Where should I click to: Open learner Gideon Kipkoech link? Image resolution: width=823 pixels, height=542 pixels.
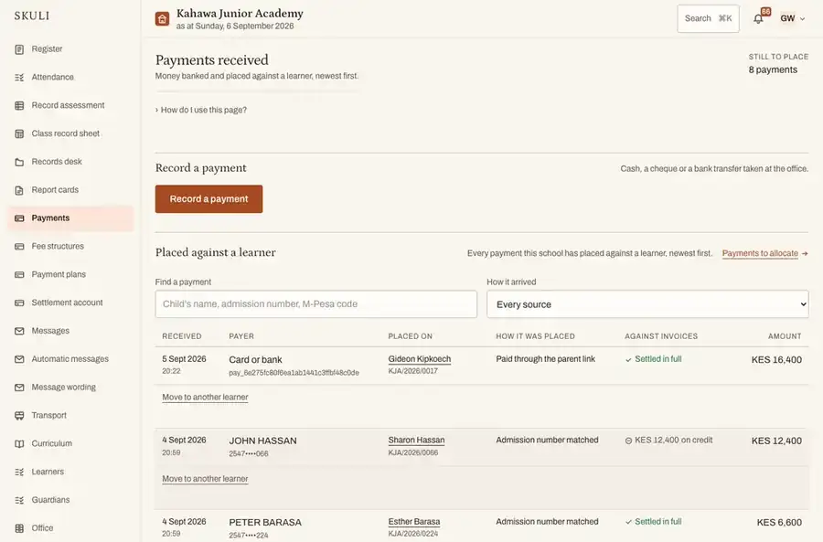point(420,359)
